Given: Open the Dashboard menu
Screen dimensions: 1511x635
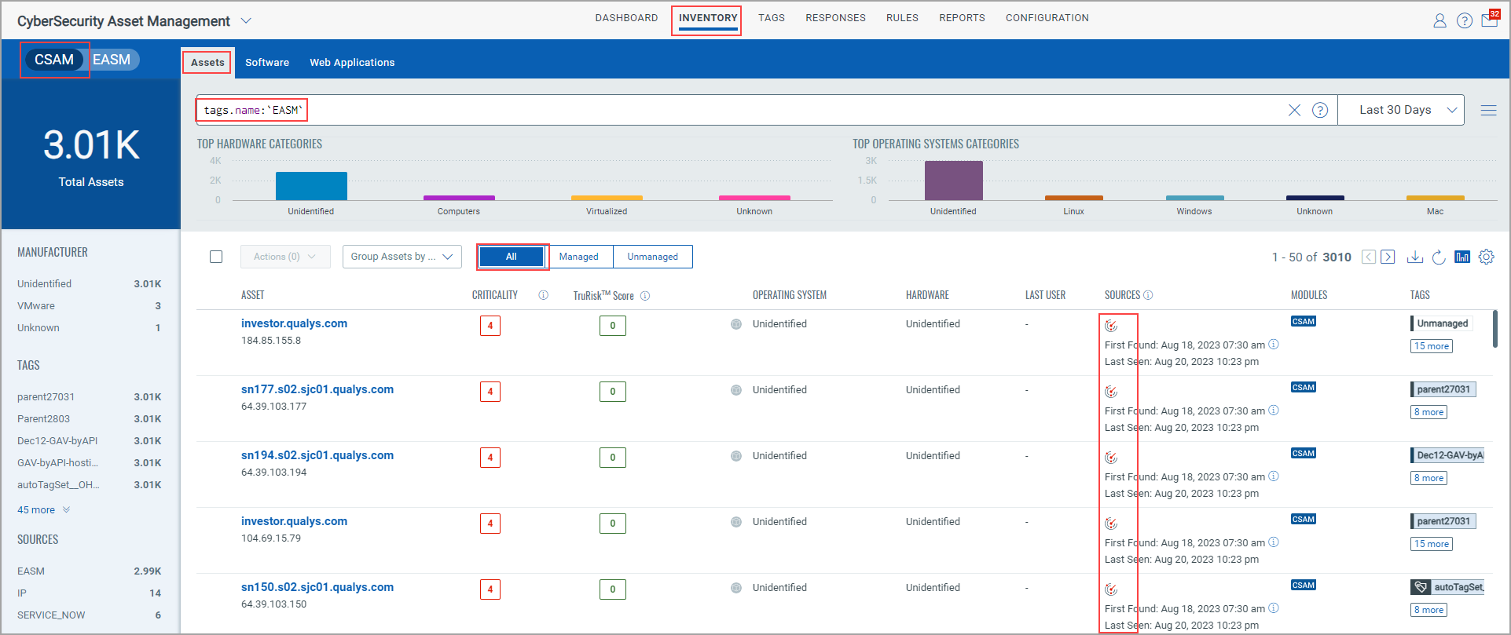Looking at the screenshot, I should [x=626, y=18].
